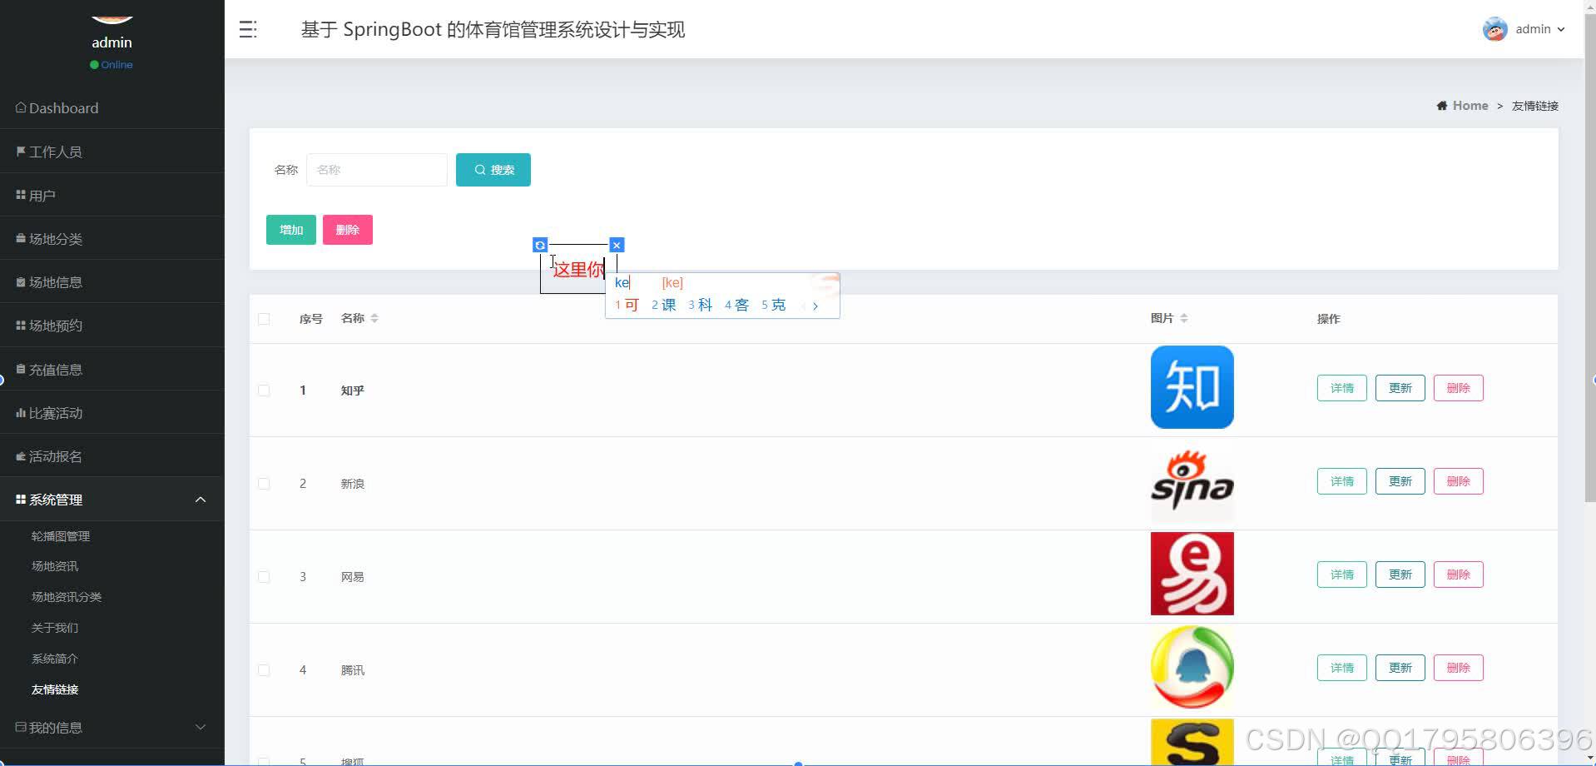The height and width of the screenshot is (766, 1596).
Task: Click the grid icon beside 系统管理
Action: point(21,500)
